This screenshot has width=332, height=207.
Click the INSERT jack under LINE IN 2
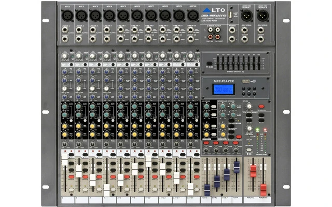79,39
